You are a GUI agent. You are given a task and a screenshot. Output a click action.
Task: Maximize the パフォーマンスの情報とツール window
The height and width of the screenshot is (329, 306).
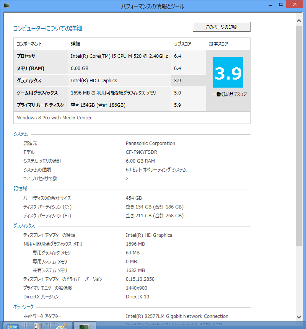click(281, 5)
